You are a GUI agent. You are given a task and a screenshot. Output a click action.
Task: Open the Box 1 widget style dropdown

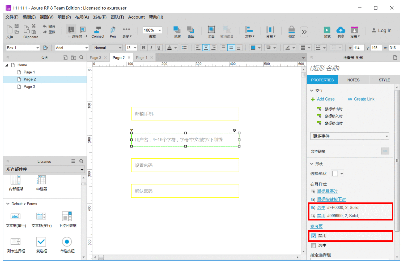pyautogui.click(x=38, y=48)
